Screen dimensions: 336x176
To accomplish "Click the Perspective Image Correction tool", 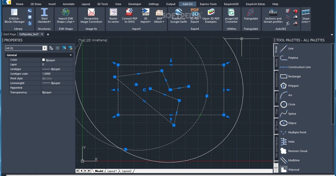I will coord(91,16).
